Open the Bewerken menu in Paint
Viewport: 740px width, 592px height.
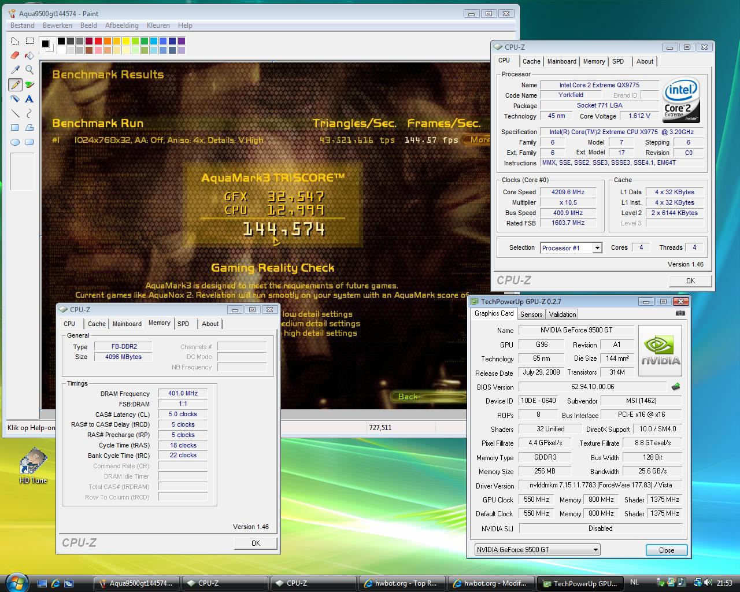(57, 25)
